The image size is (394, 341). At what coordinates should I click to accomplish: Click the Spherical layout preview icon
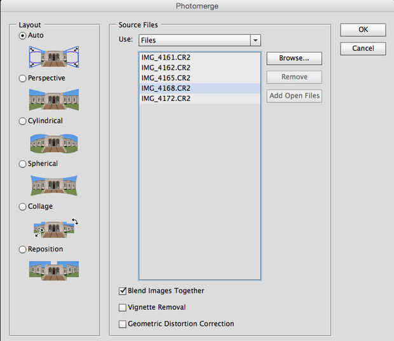tap(53, 185)
